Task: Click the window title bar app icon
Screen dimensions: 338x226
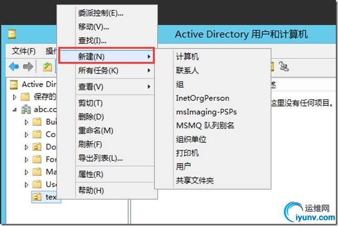Action: pos(12,35)
